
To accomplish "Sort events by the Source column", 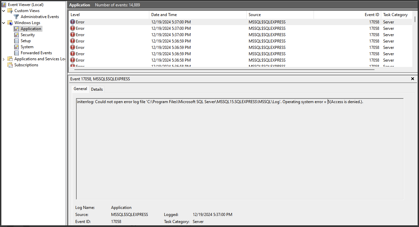I will pos(255,15).
